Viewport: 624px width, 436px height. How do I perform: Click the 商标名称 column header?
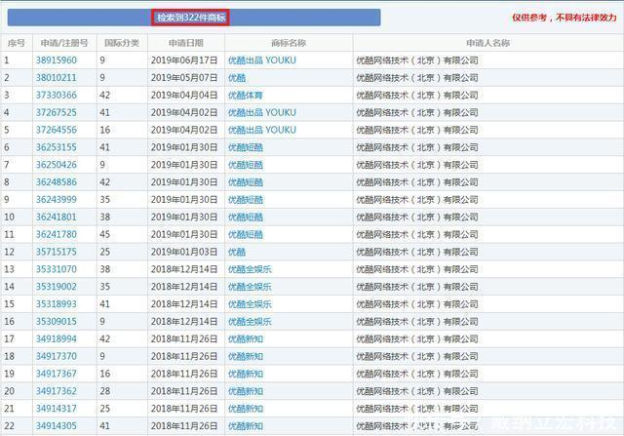(289, 43)
